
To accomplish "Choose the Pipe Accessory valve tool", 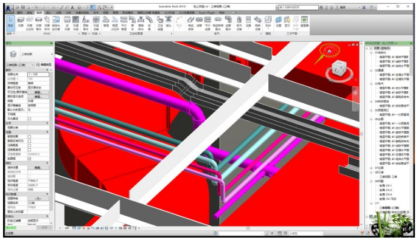I will click(141, 22).
